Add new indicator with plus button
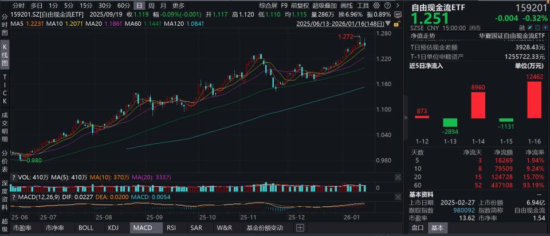Image resolution: width=550 pixels, height=236 pixels. [x=300, y=228]
